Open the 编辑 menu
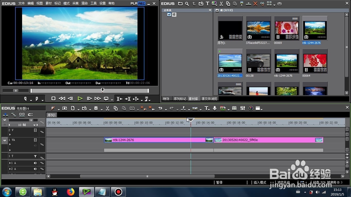Viewport: 351px width, 197px height. click(x=31, y=4)
